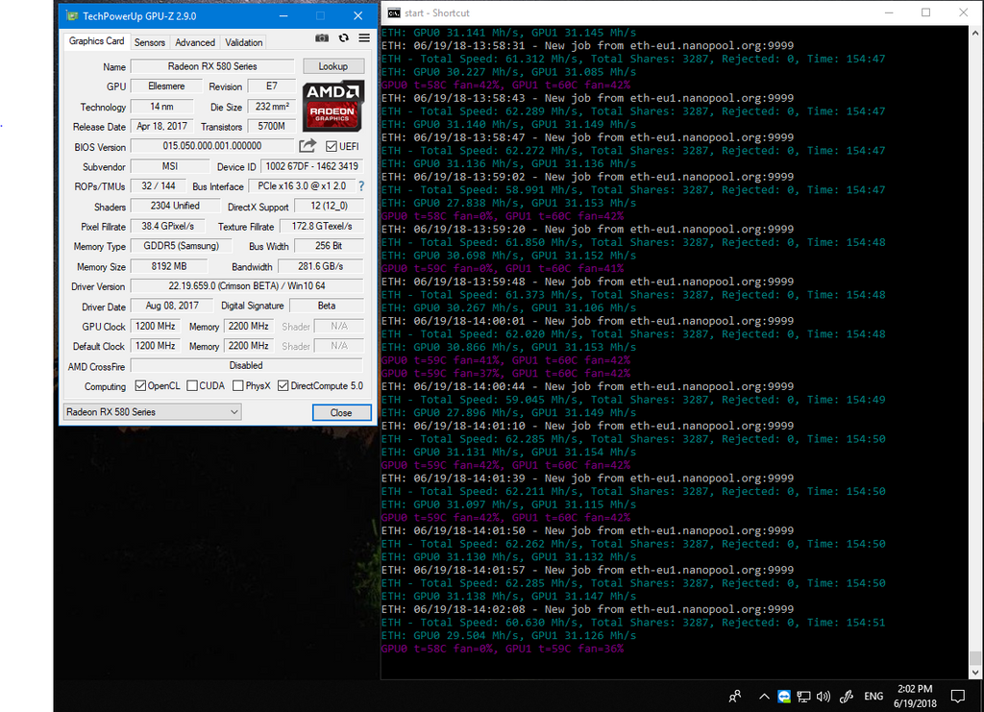Click the Bus Interface question mark icon
The height and width of the screenshot is (712, 984).
click(361, 186)
